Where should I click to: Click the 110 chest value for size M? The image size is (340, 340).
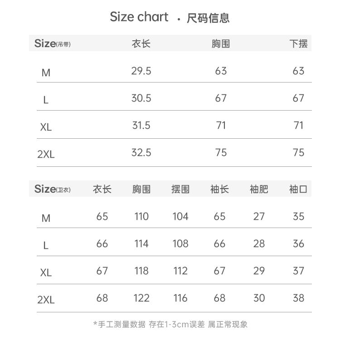tap(141, 217)
